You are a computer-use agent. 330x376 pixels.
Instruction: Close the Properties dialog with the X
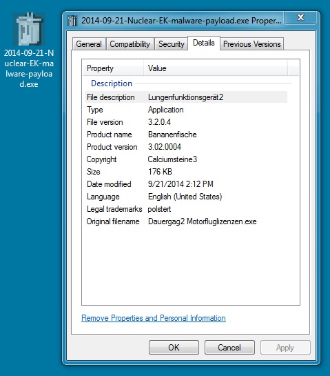[x=300, y=17]
